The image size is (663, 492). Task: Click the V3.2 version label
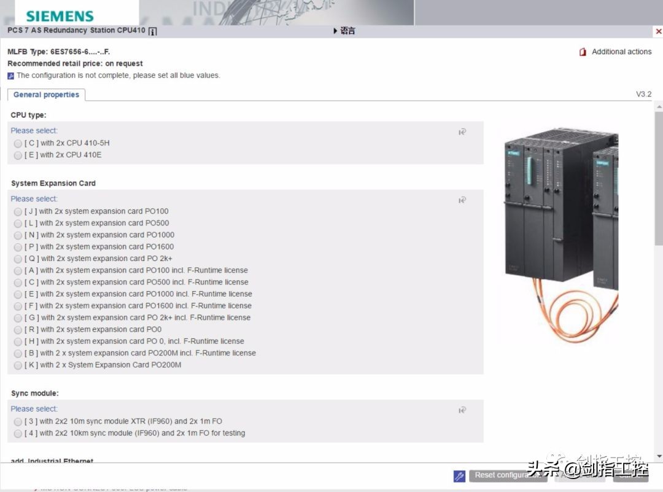point(644,94)
